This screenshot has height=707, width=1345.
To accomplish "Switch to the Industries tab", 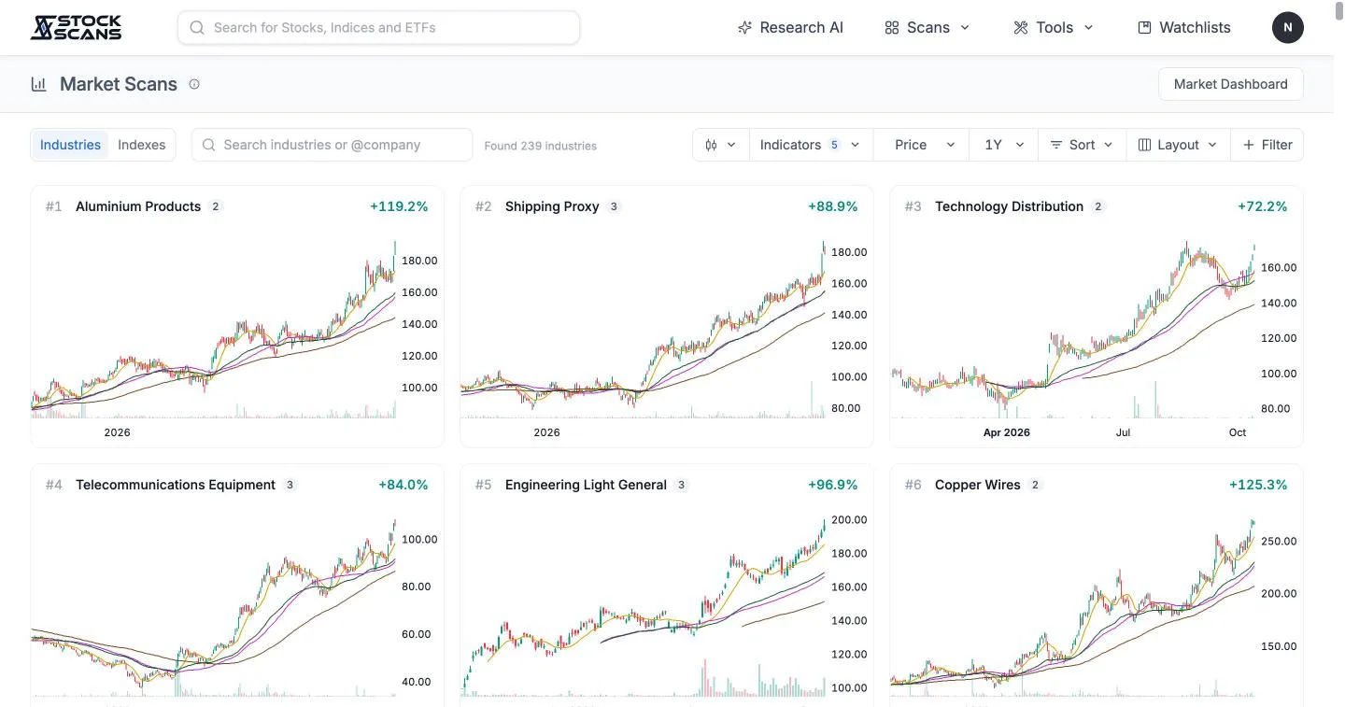I will click(70, 145).
